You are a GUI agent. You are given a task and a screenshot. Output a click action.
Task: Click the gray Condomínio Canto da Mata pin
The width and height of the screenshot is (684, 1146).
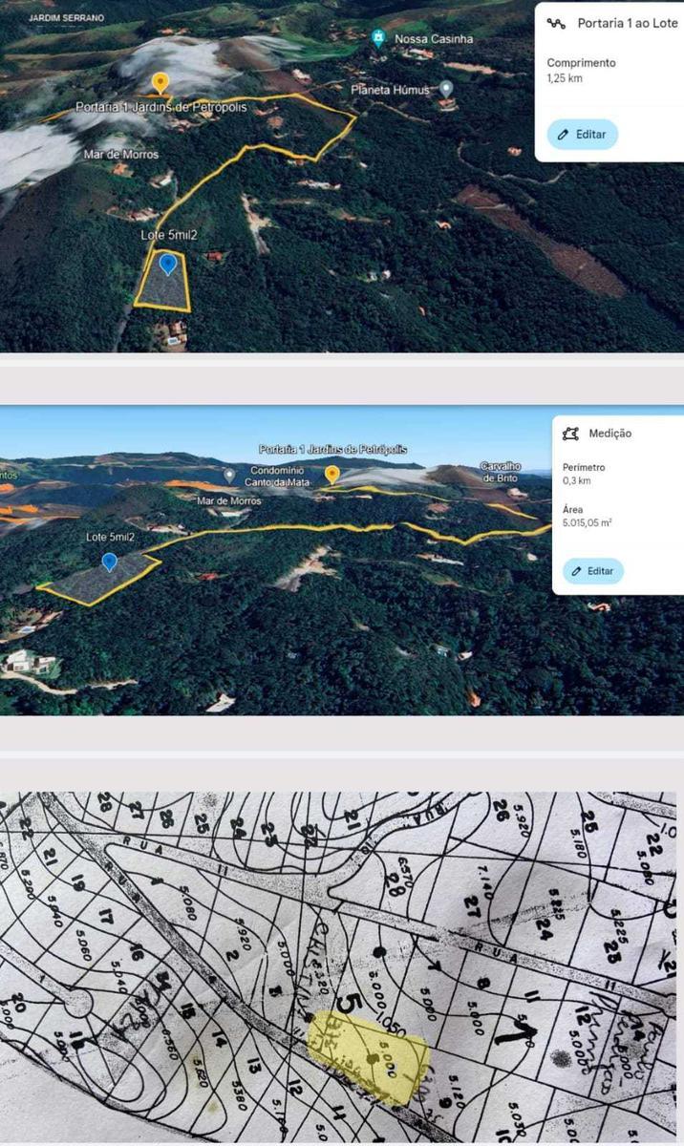point(229,474)
